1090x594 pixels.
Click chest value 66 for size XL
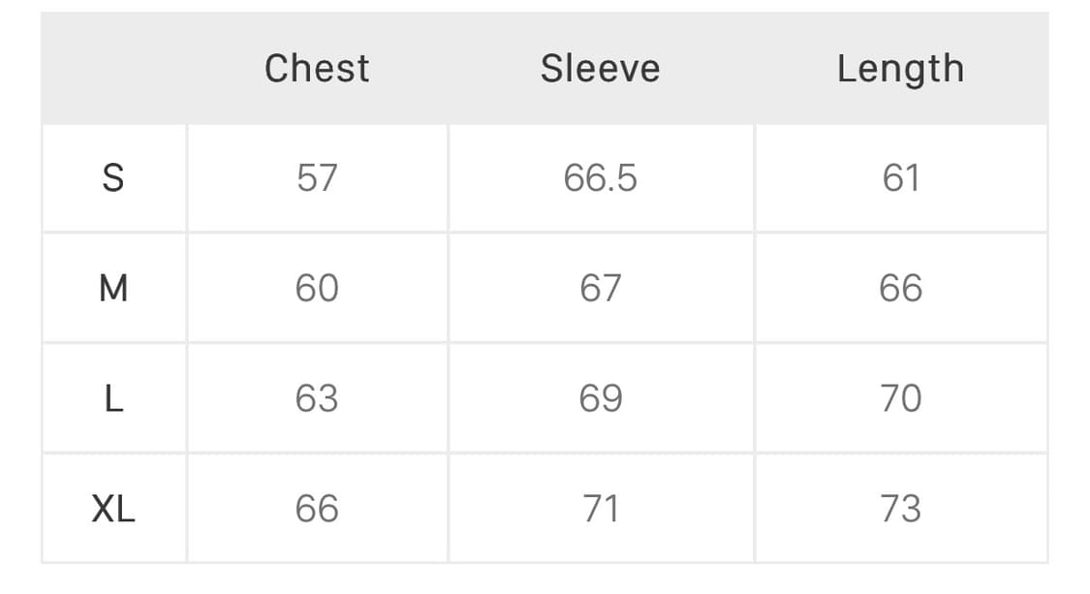pos(317,509)
